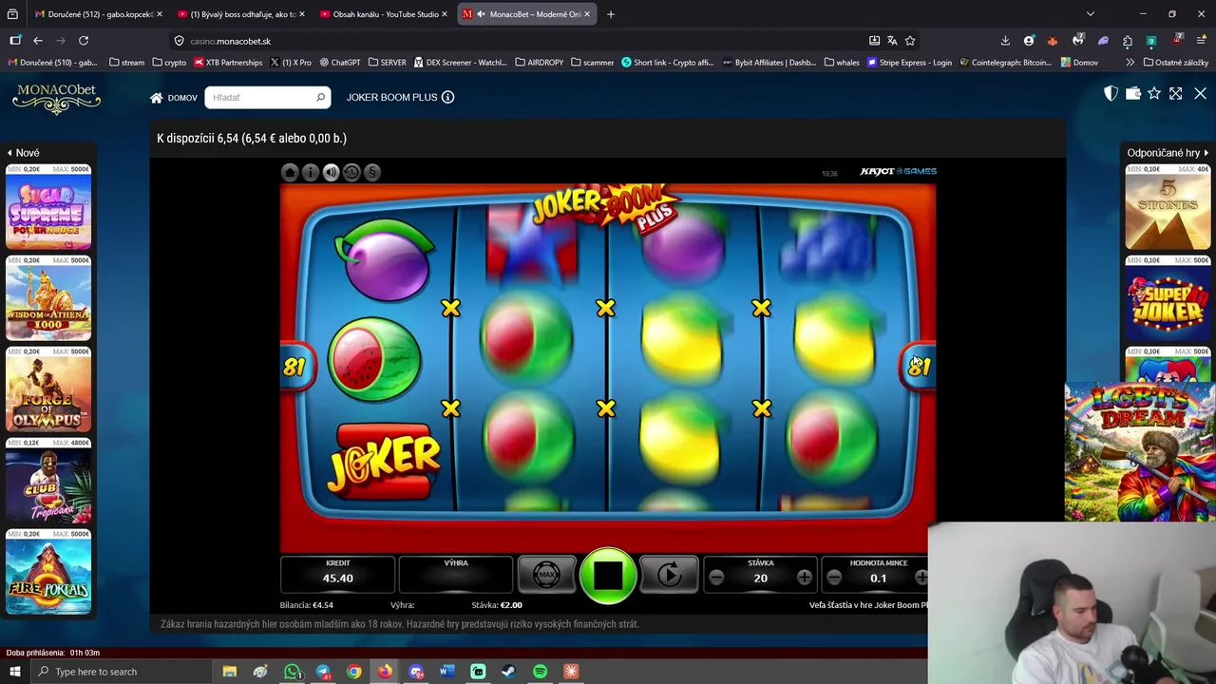Open the slot game info icon
1216x684 pixels.
point(311,172)
